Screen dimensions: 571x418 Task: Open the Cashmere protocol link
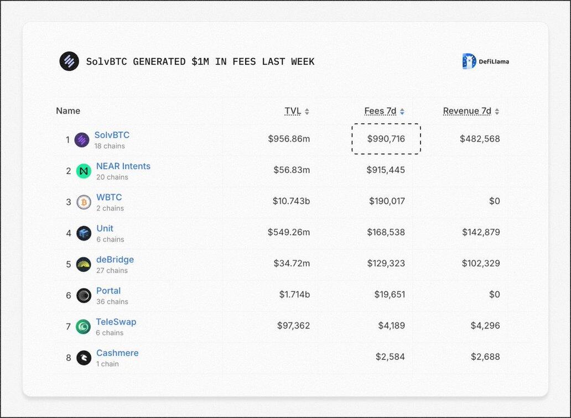117,353
